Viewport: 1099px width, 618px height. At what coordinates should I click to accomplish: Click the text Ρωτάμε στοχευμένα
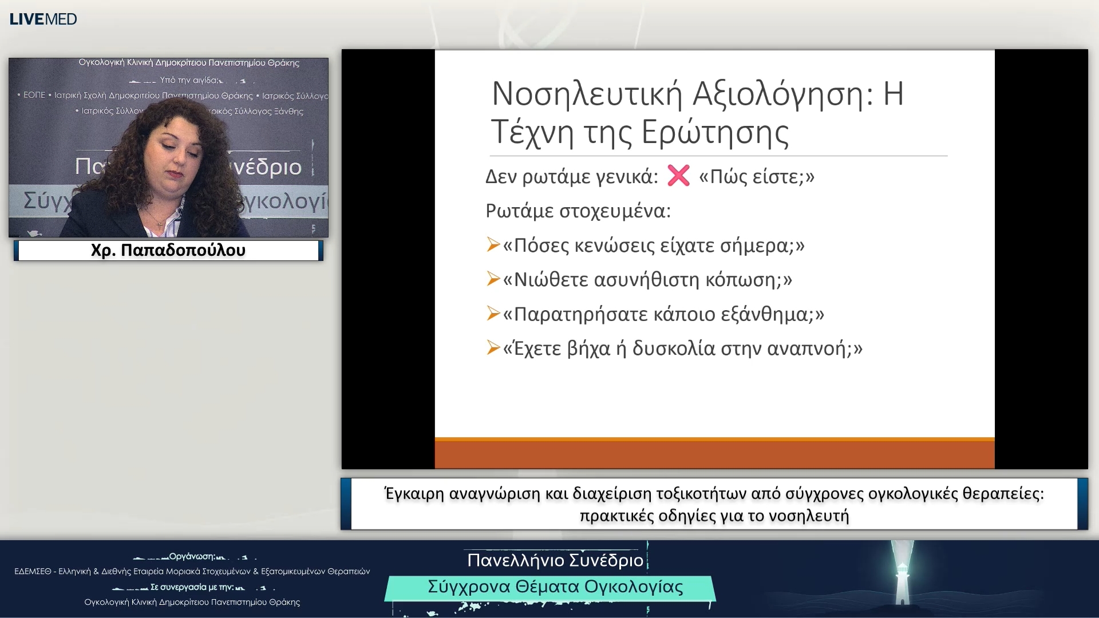coord(578,211)
